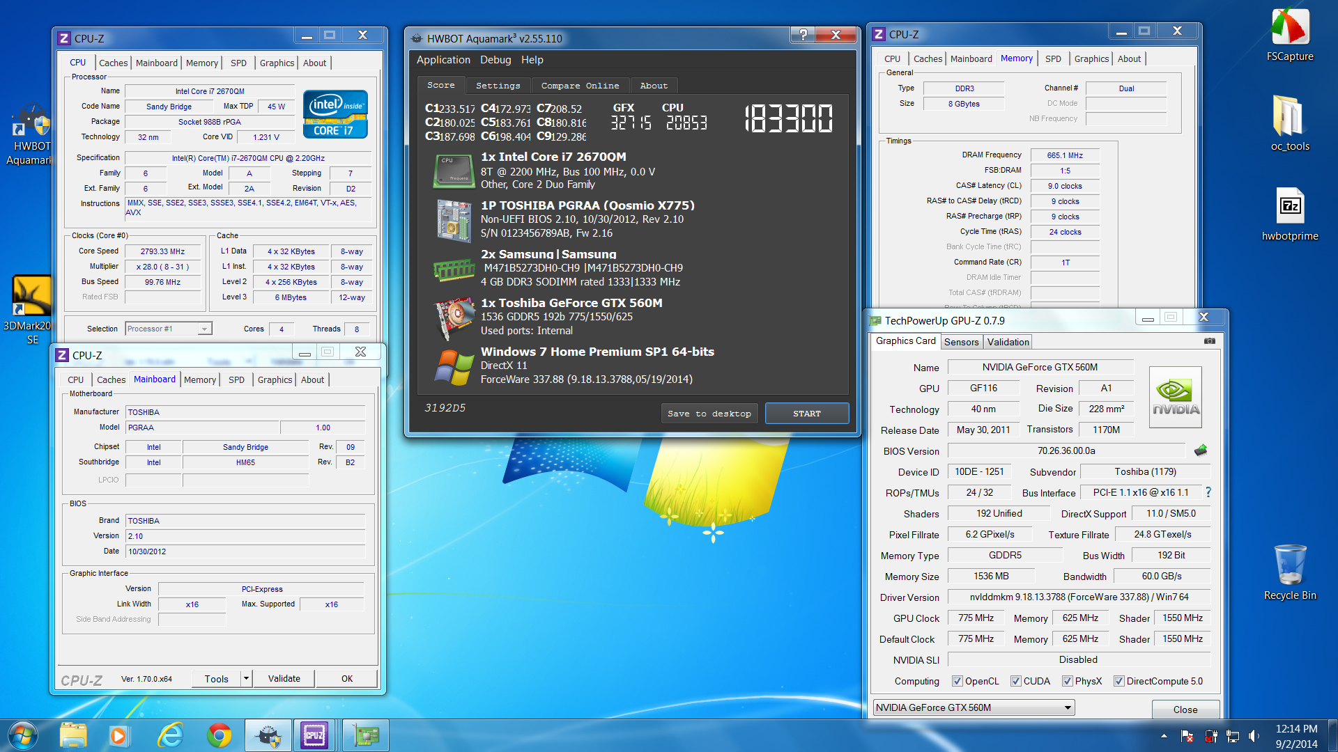Image resolution: width=1338 pixels, height=752 pixels.
Task: Toggle the OpenCL checkbox in GPU-Z
Action: pos(958,681)
